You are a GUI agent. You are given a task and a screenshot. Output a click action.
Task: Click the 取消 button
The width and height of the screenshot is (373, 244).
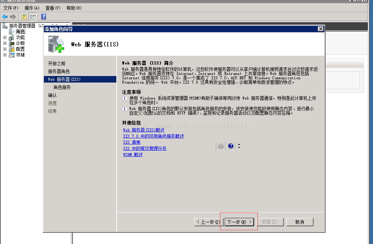click(300, 222)
